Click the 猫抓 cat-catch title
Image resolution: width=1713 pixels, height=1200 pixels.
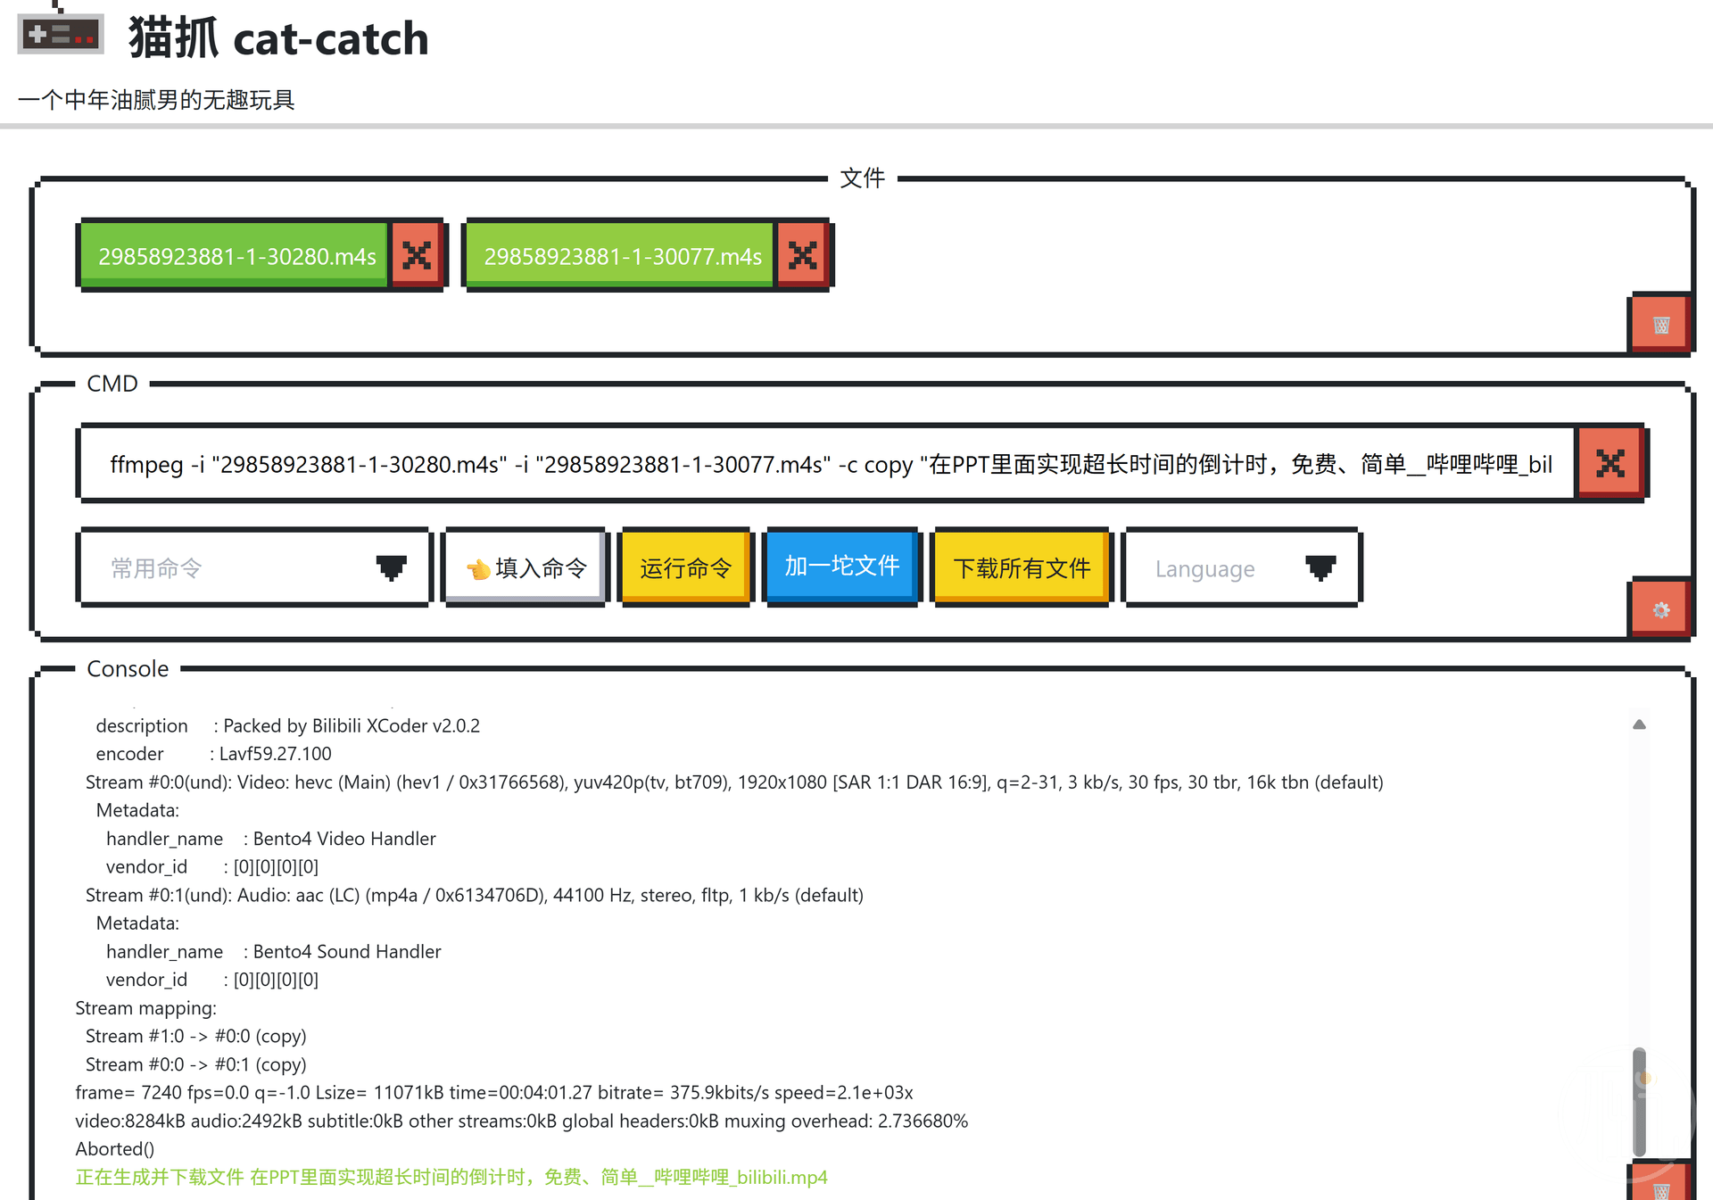(278, 38)
